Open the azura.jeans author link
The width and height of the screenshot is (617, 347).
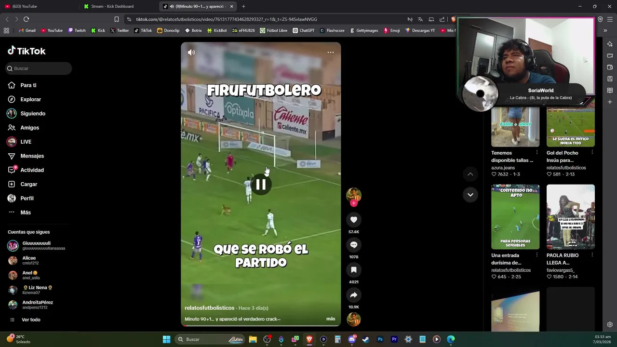[x=503, y=168]
